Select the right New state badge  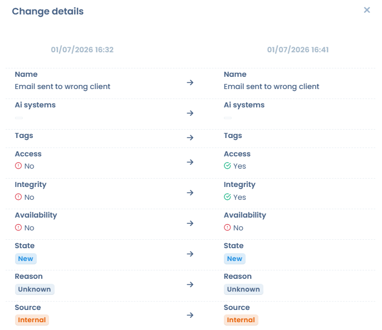tap(234, 259)
